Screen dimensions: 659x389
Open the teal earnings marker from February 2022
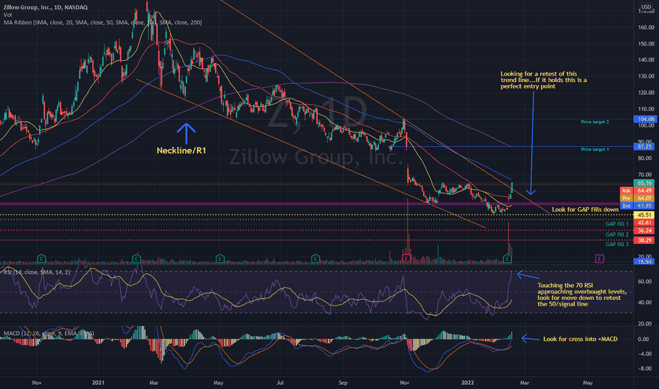pyautogui.click(x=508, y=258)
